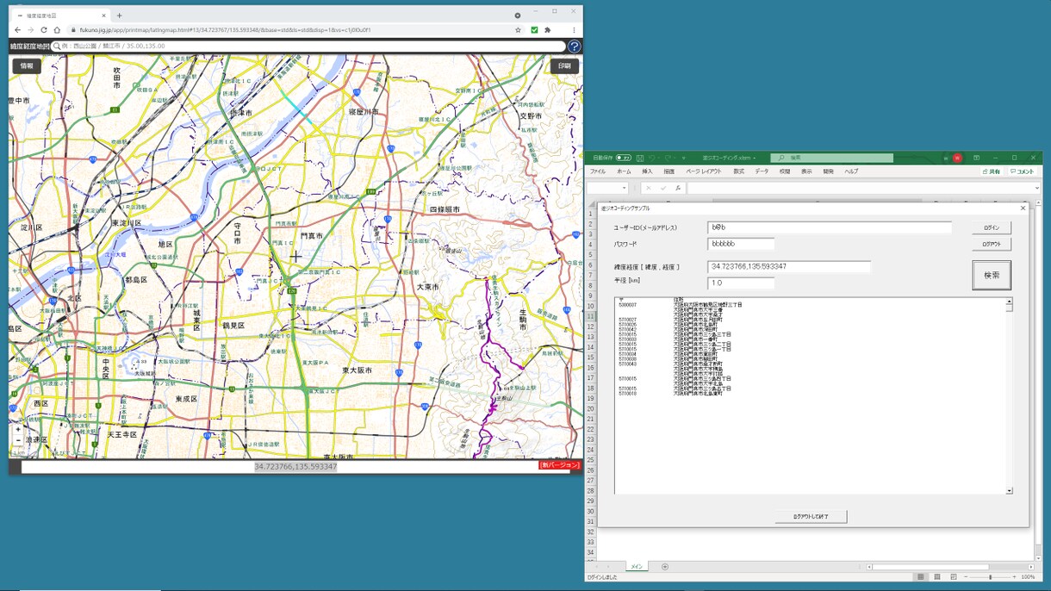Click the password input field
The image size is (1051, 591).
[741, 245]
